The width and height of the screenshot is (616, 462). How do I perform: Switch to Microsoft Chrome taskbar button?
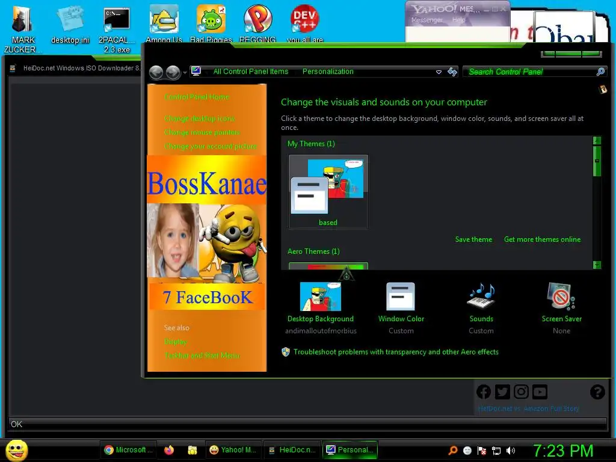tap(128, 450)
